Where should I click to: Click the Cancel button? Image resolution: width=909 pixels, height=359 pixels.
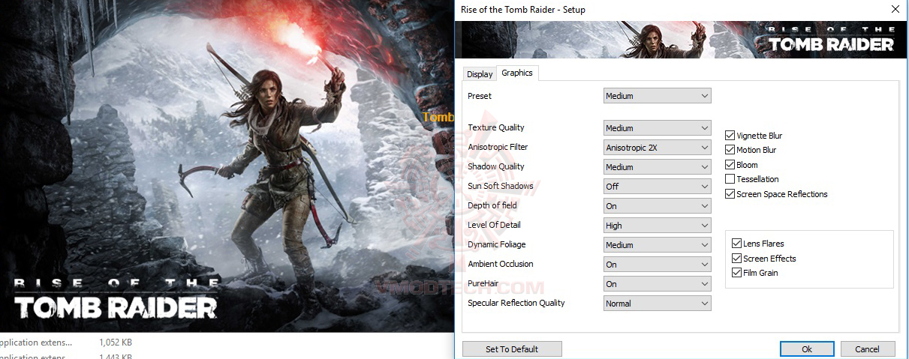pos(867,349)
